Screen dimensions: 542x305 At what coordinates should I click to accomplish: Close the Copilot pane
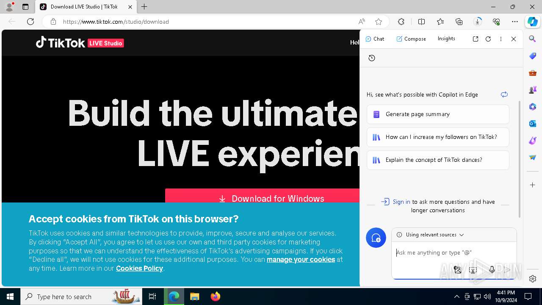click(x=514, y=39)
